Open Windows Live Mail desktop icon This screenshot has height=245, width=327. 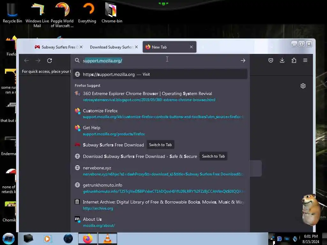[x=37, y=15]
